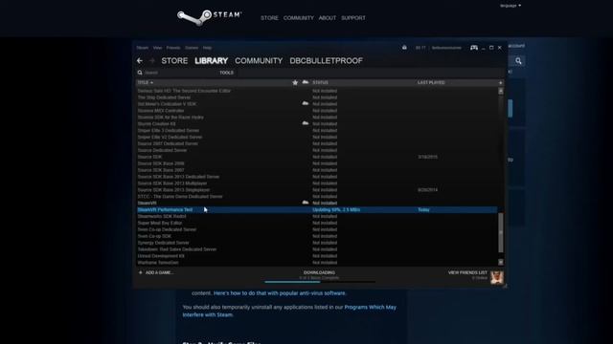Sort by the TITLE column header

(145, 83)
